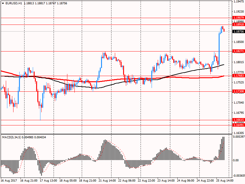The width and height of the screenshot is (245, 184).
Task: Select the 25 Aug 14:00 time axis label
Action: click(x=225, y=181)
